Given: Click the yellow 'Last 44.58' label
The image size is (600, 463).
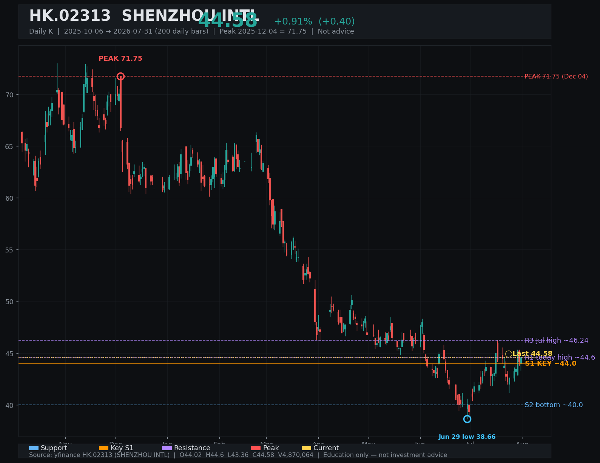Looking at the screenshot, I should point(532,354).
